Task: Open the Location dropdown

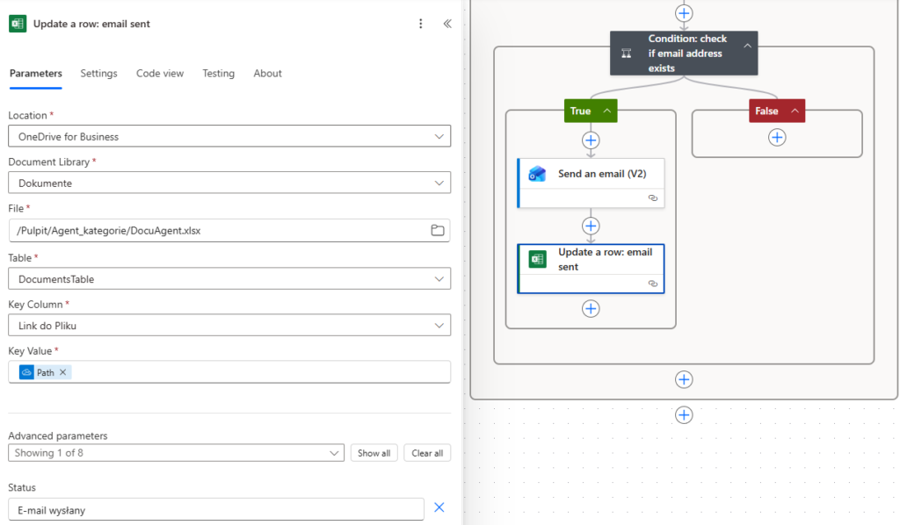Action: (x=229, y=136)
